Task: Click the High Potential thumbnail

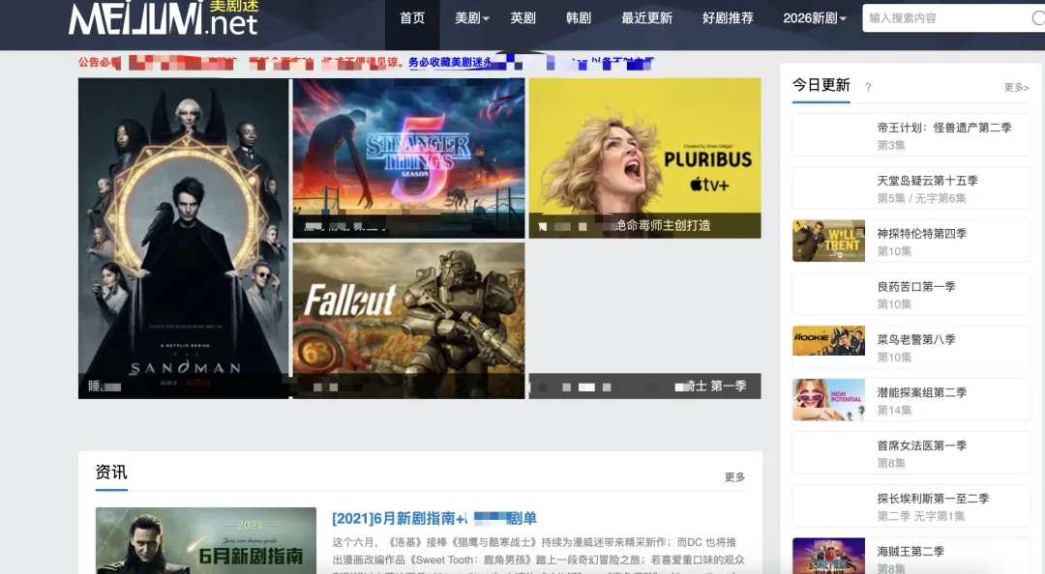Action: (x=828, y=400)
